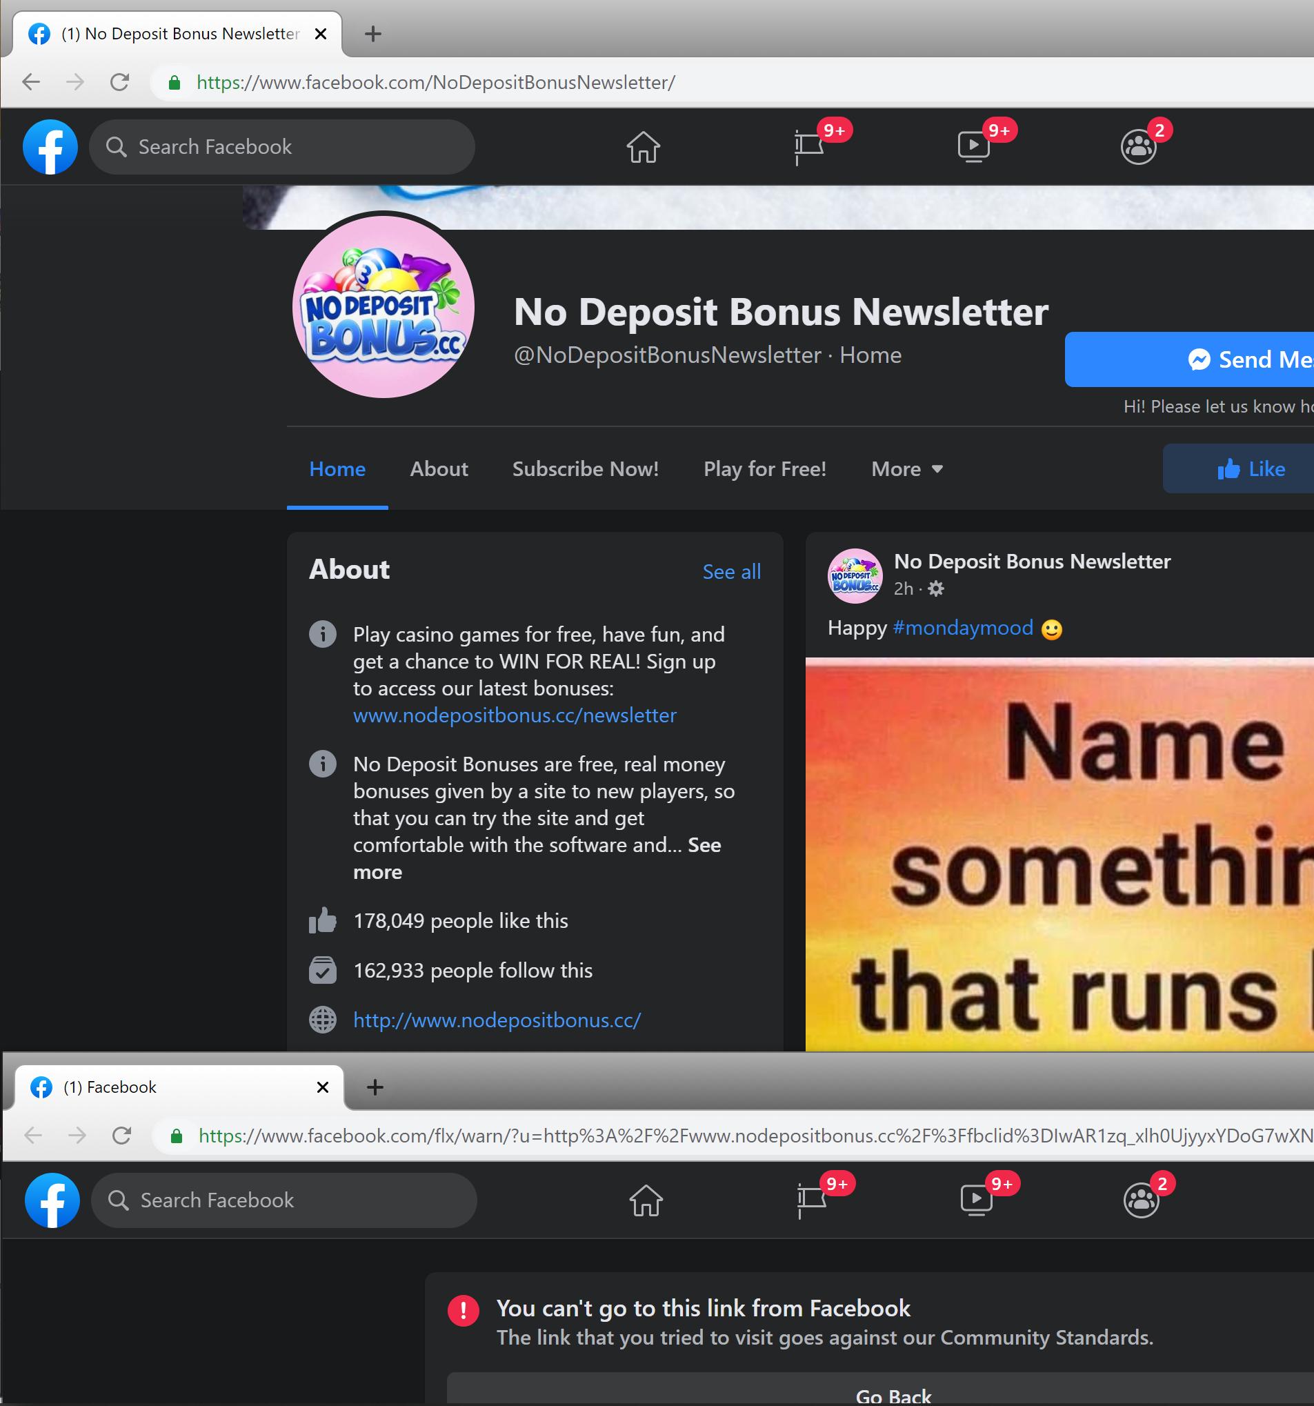The height and width of the screenshot is (1406, 1314).
Task: Click the page cover photo
Action: tap(778, 207)
